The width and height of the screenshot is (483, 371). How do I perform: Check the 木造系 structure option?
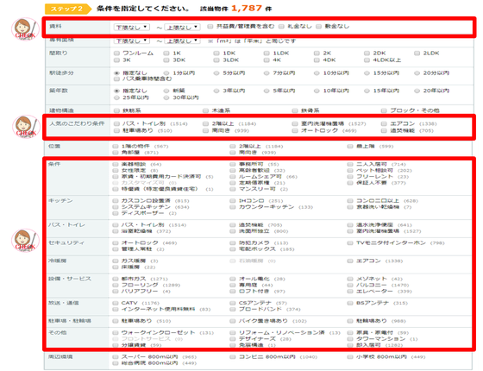[x=206, y=110]
